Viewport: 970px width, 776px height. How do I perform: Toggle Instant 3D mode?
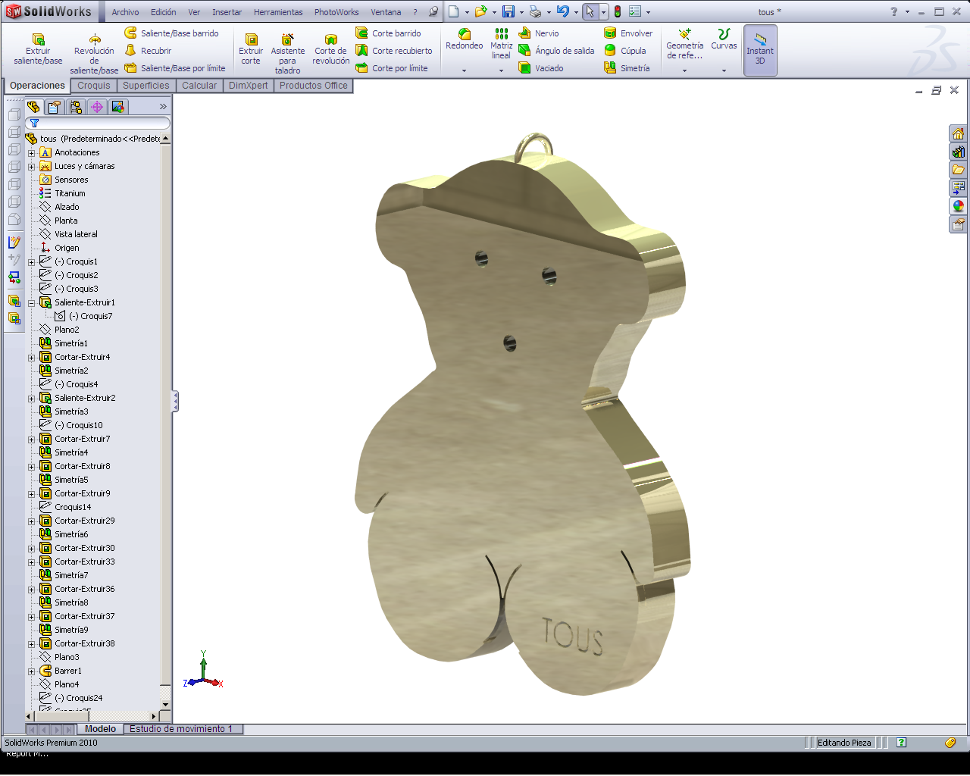[760, 50]
